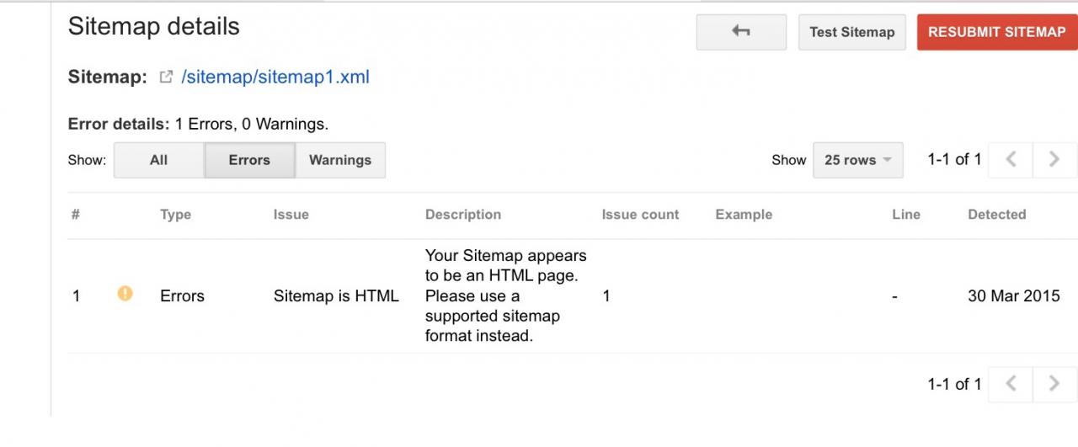
Task: Click the external link icon beside sitemap path
Action: point(166,77)
